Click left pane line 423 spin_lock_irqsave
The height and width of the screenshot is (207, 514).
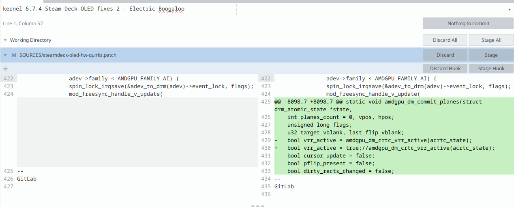click(x=161, y=86)
